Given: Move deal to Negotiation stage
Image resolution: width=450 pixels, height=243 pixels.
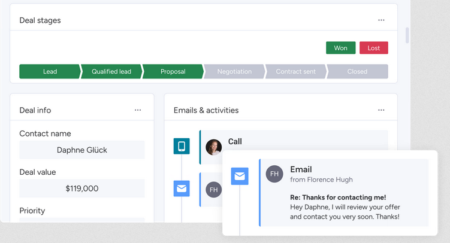Looking at the screenshot, I should pos(234,72).
